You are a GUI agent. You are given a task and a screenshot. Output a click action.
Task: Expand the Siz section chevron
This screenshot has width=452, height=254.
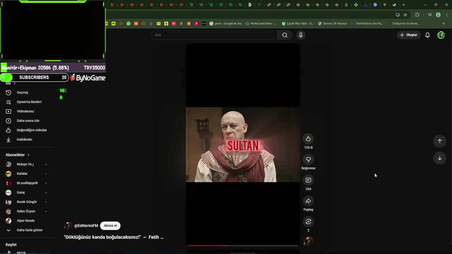pos(14,83)
